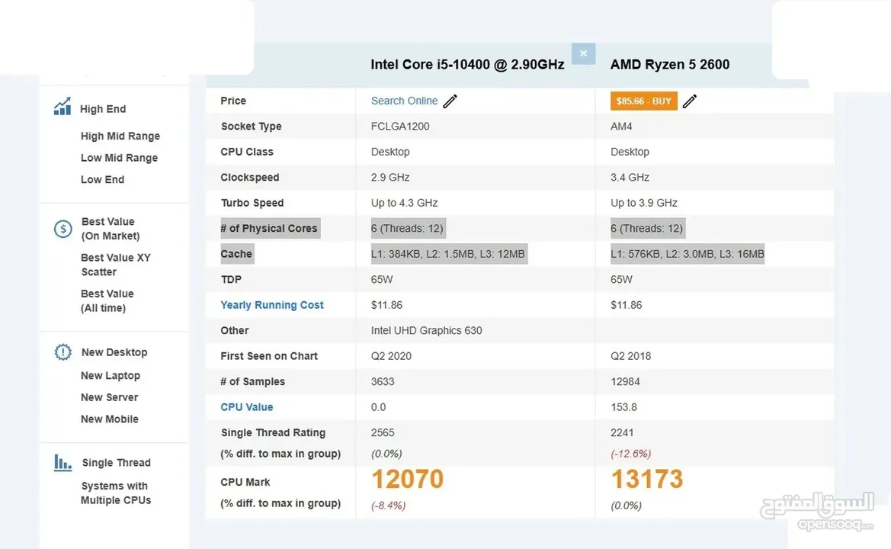Viewport: 891px width, 549px height.
Task: Open the High End CPU chart
Action: 103,108
